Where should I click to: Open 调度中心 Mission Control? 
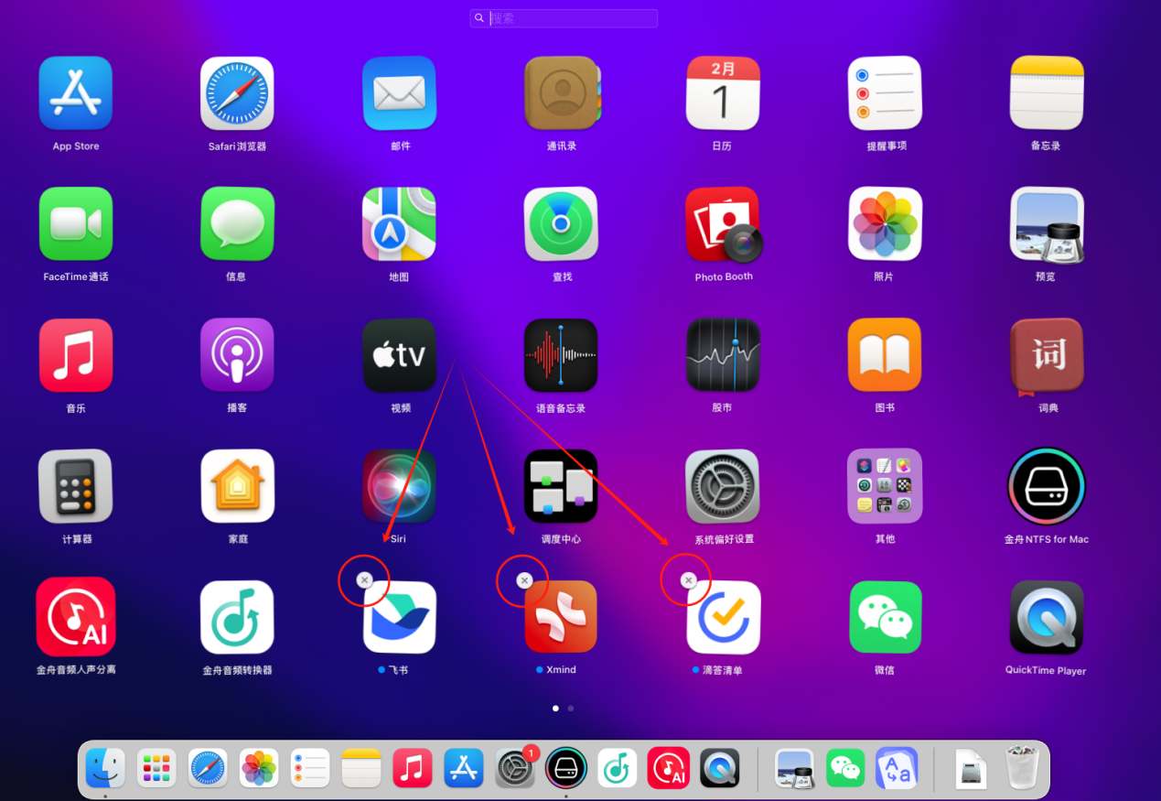point(562,486)
